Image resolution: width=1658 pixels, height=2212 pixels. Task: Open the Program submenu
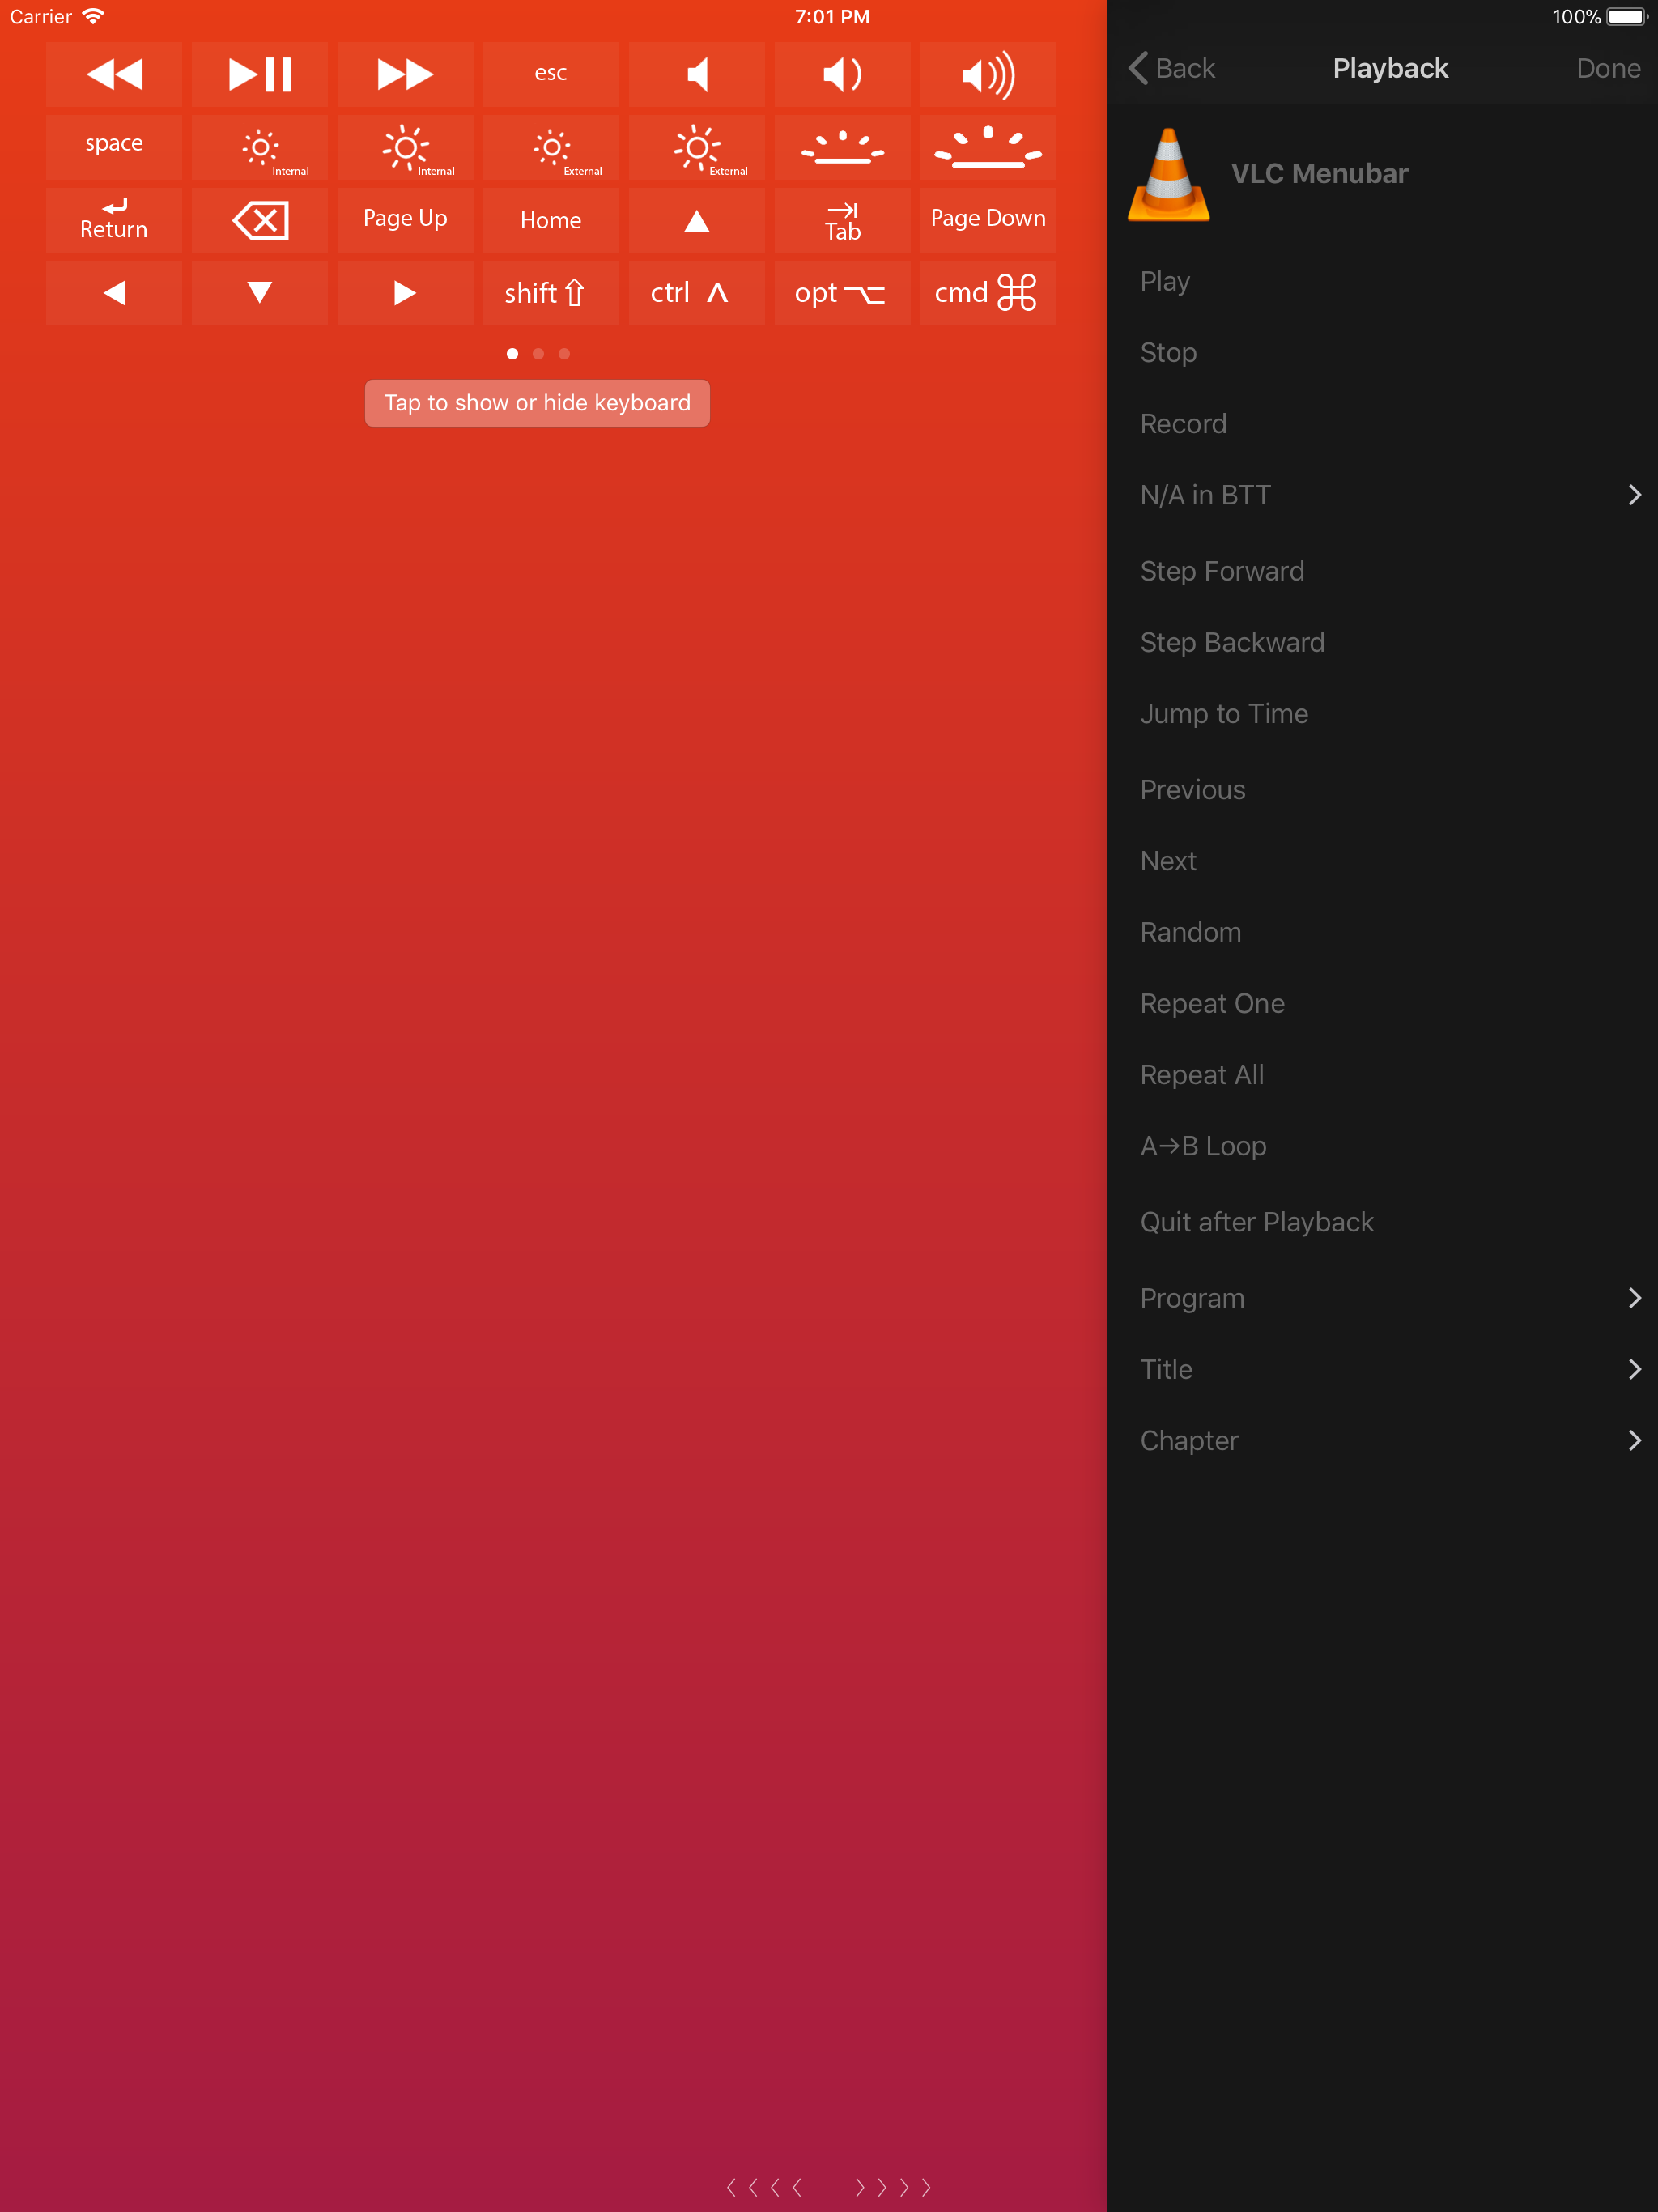tap(1389, 1298)
